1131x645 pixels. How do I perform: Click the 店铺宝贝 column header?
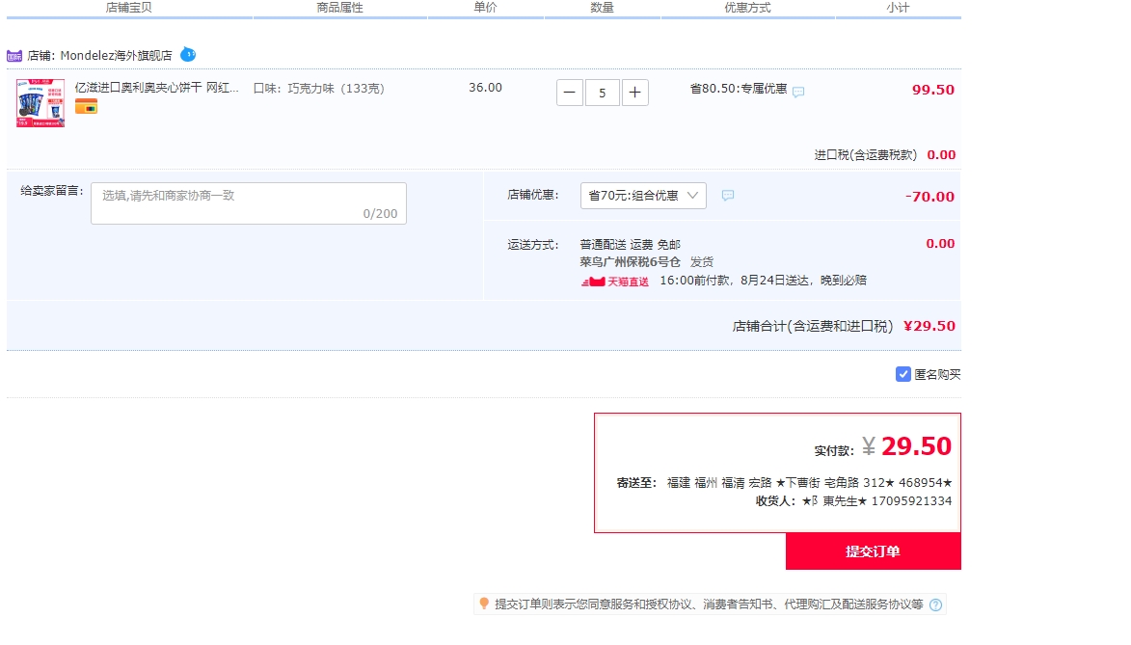coord(128,7)
